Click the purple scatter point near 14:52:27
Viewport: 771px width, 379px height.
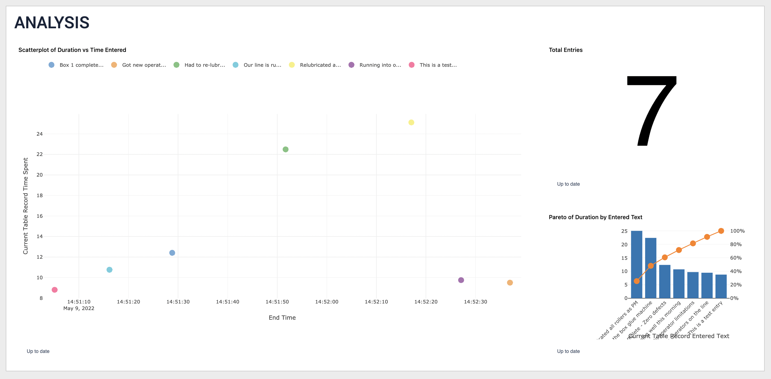click(x=461, y=280)
